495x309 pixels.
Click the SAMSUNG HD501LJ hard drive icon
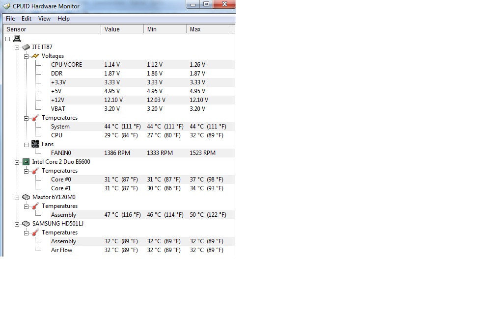tap(26, 224)
